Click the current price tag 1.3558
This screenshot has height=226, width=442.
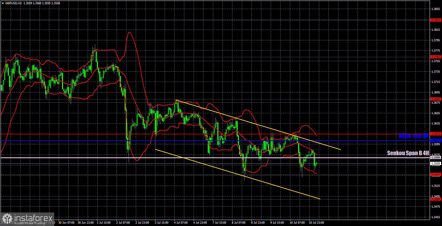click(436, 163)
